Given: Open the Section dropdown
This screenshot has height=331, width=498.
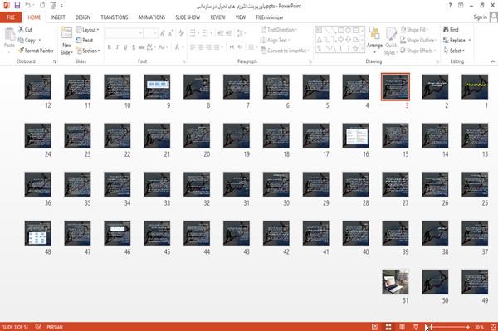Looking at the screenshot, I should pos(88,51).
